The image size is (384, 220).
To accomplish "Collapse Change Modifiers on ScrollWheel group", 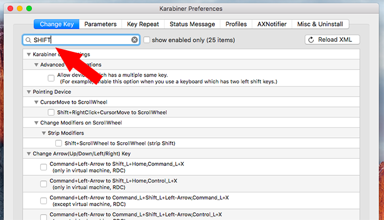I will [x=36, y=123].
